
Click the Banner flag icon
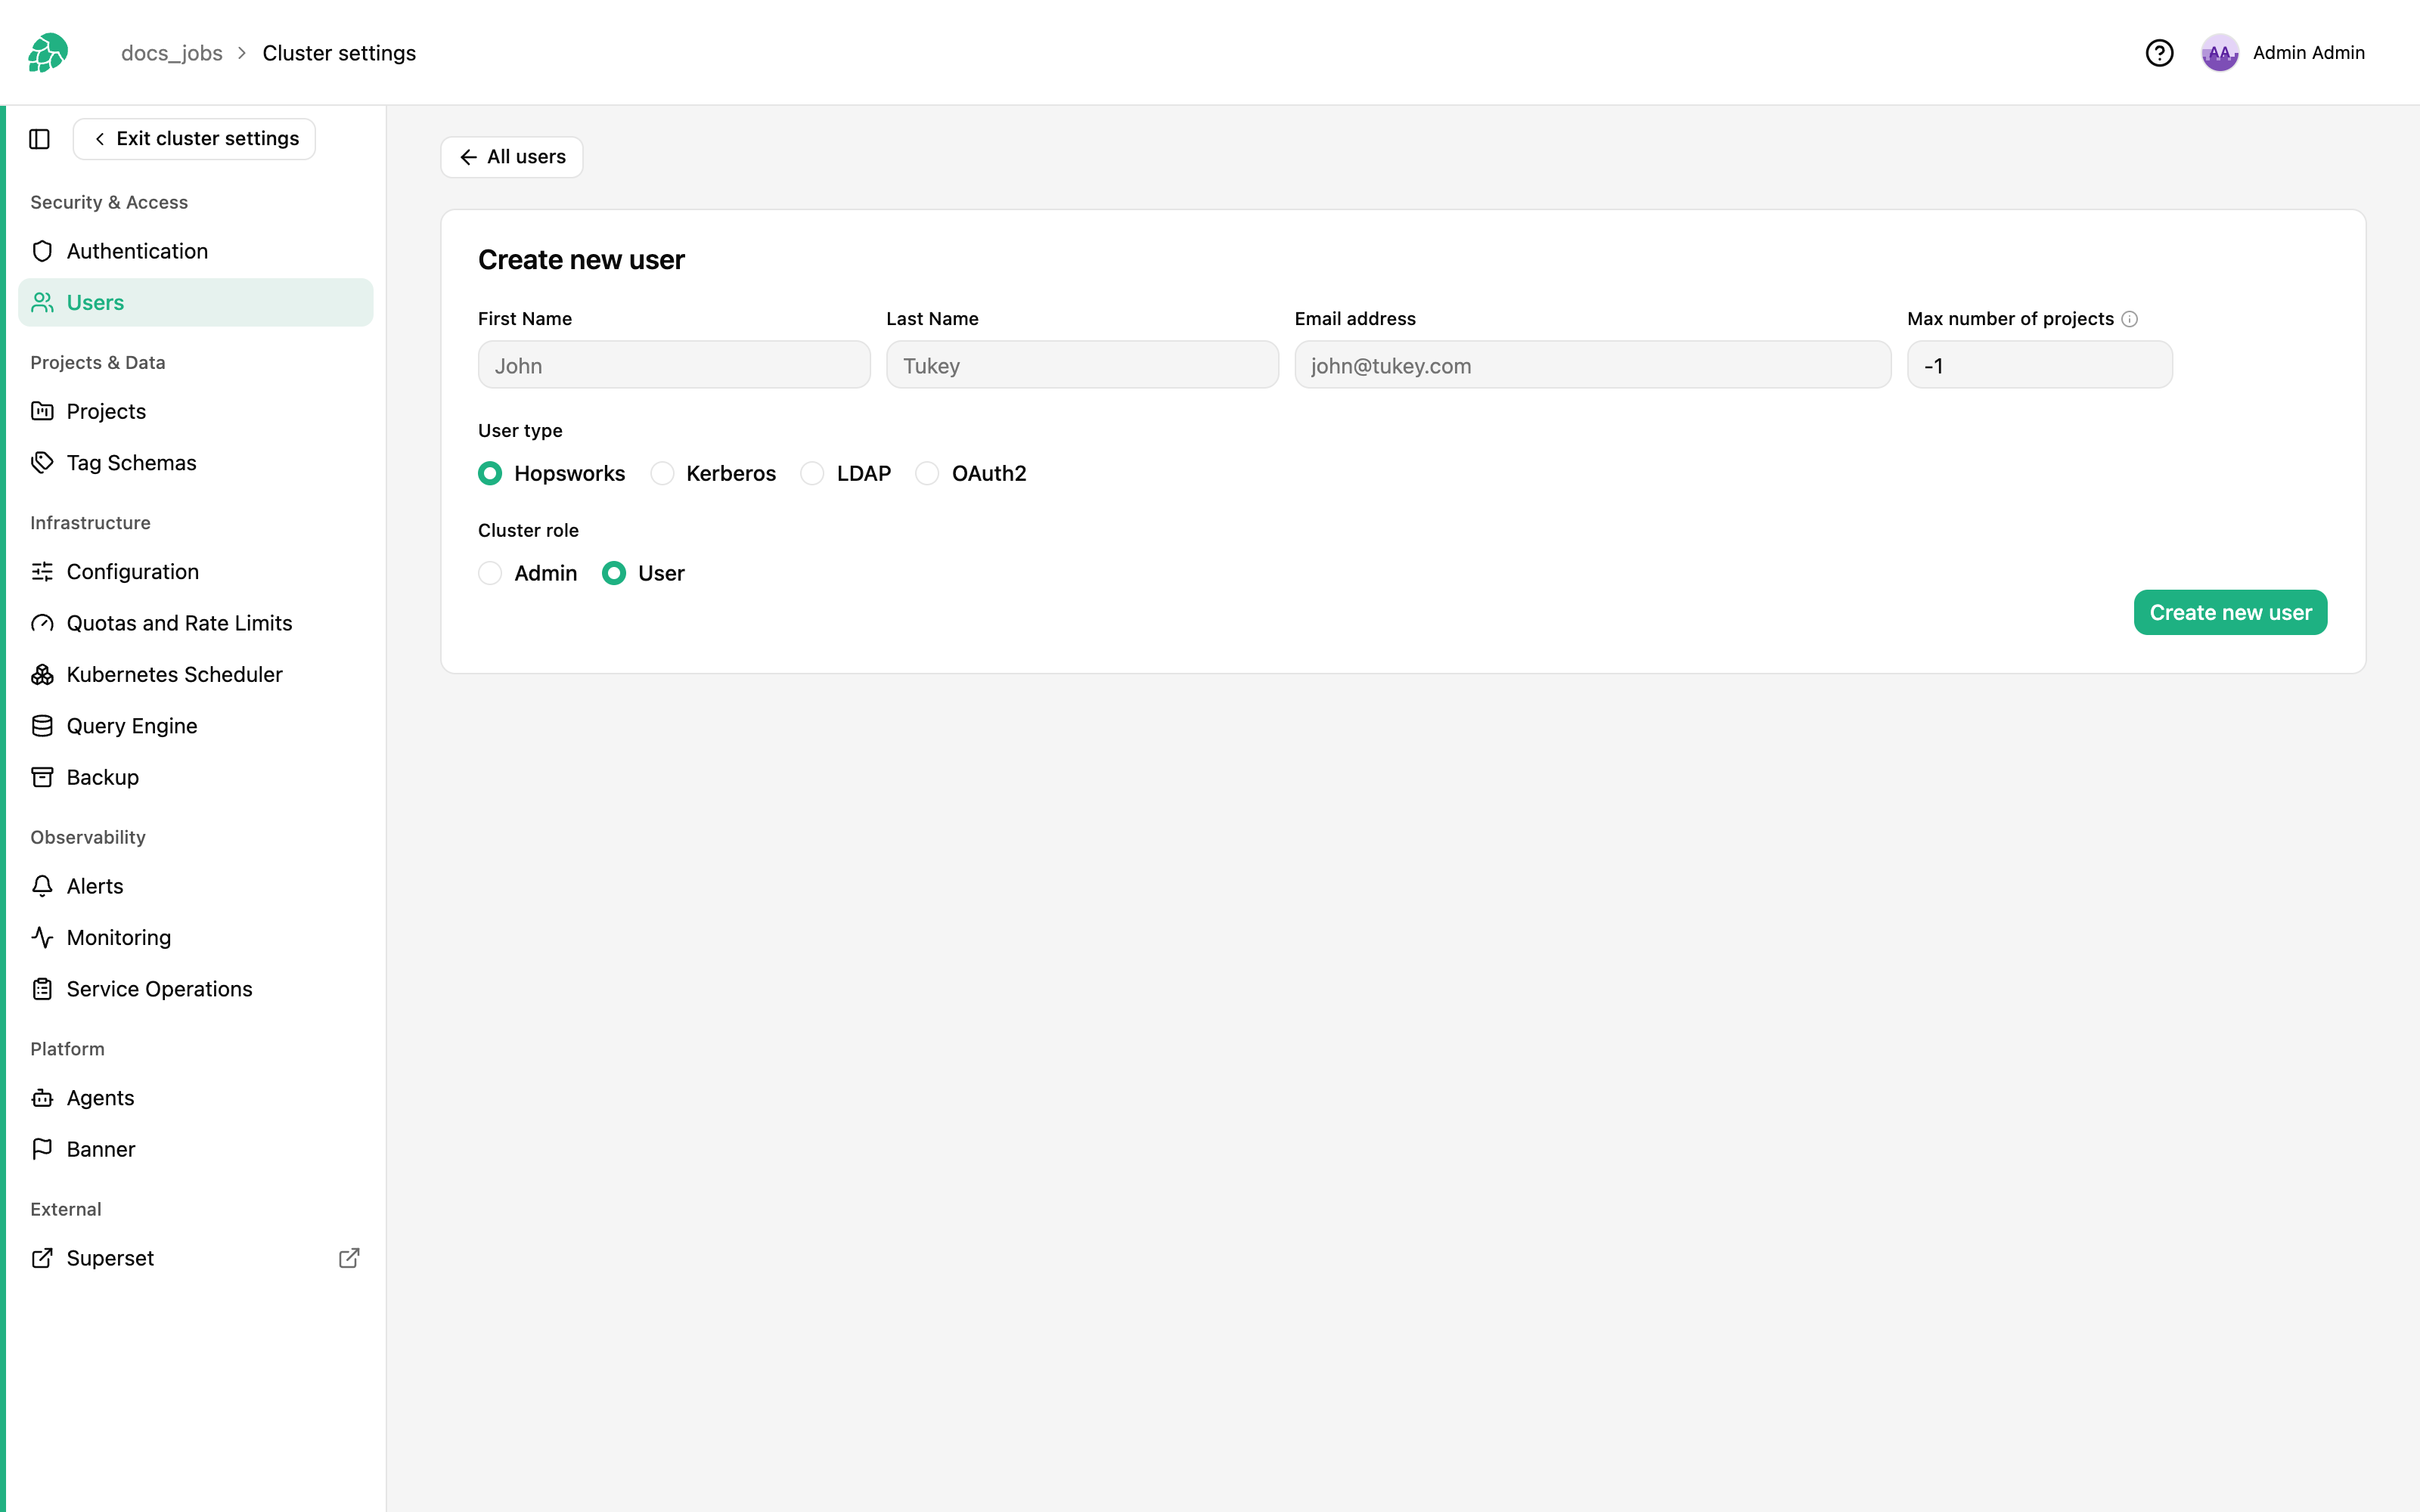[42, 1149]
